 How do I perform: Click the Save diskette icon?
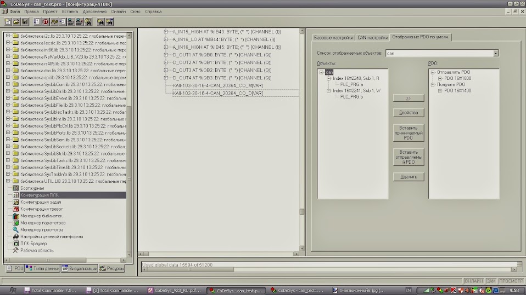[25, 22]
